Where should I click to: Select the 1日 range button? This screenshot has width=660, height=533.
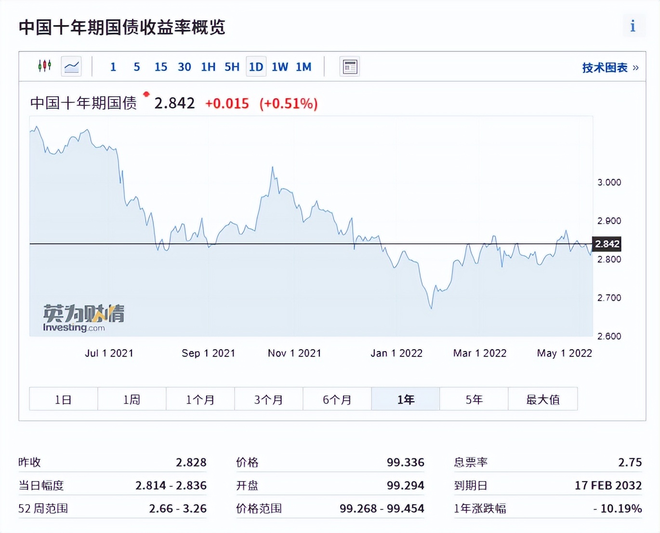(x=63, y=399)
